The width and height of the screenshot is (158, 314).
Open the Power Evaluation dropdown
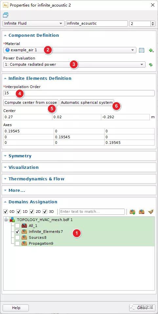[x=74, y=64]
